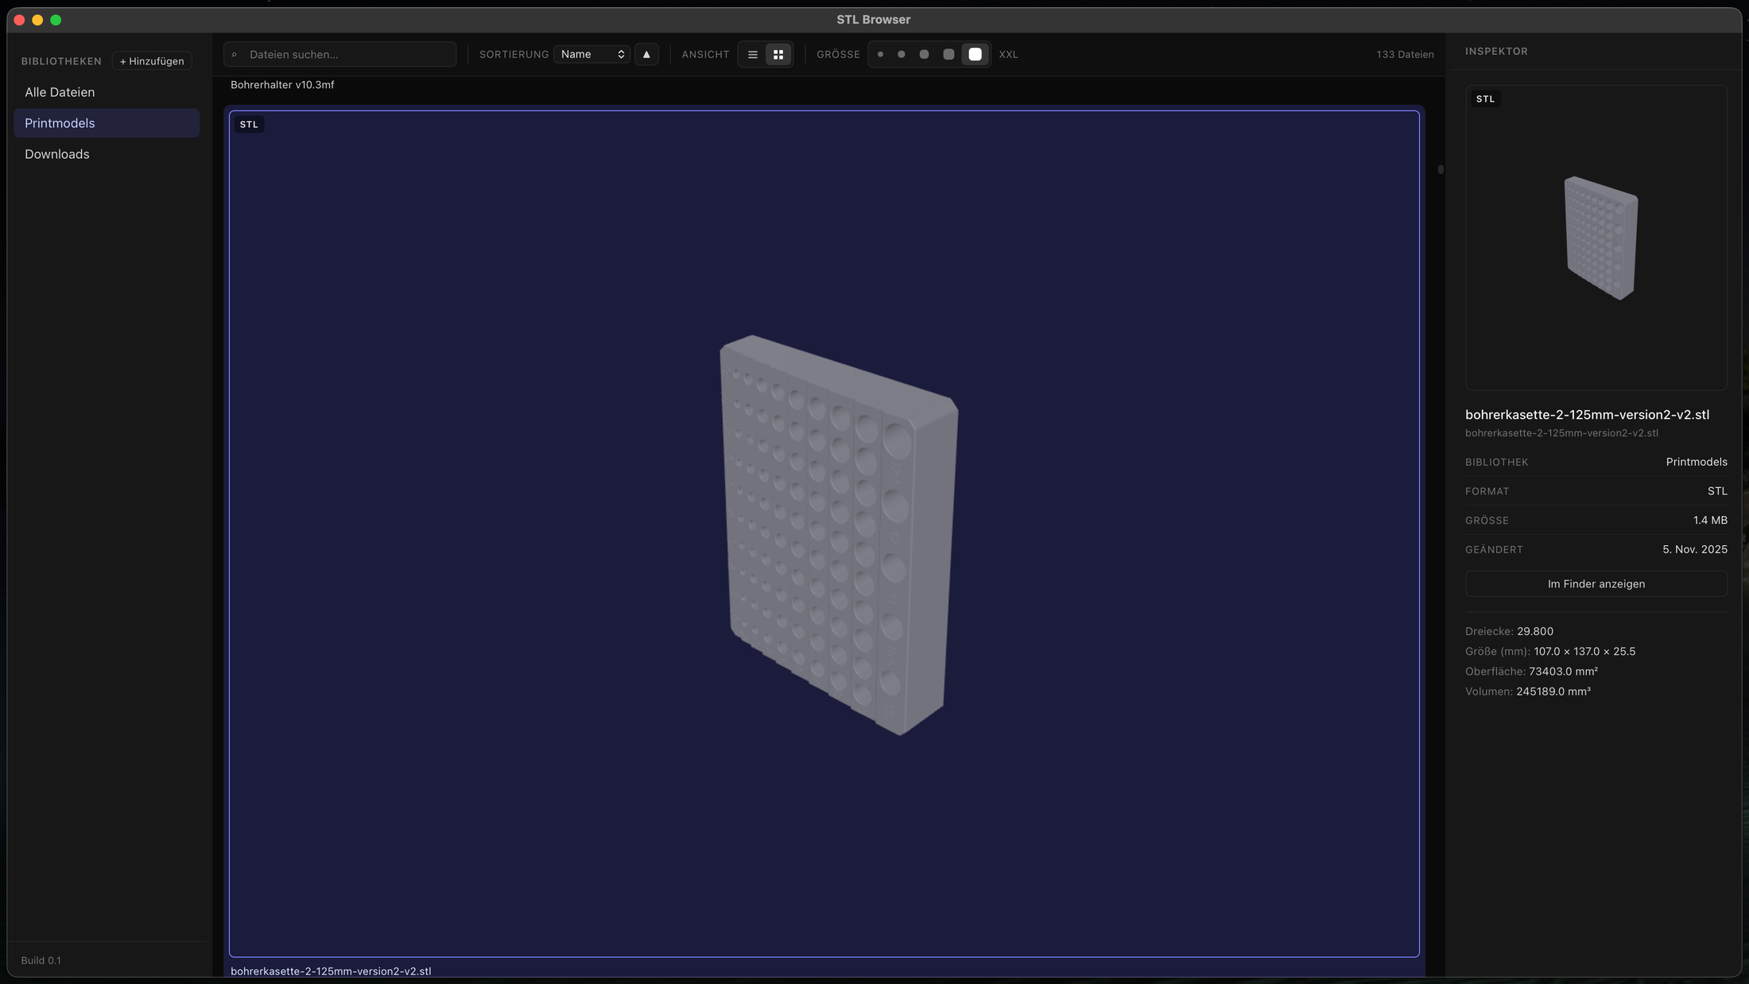Select the large bohrerkasette model preview
1749x984 pixels.
tap(824, 534)
